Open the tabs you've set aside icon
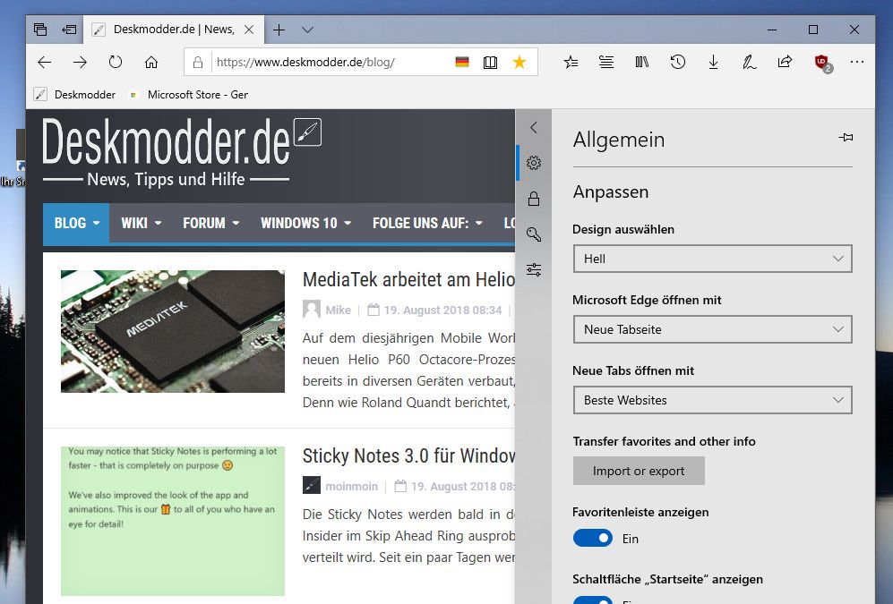The height and width of the screenshot is (604, 893). (x=40, y=30)
